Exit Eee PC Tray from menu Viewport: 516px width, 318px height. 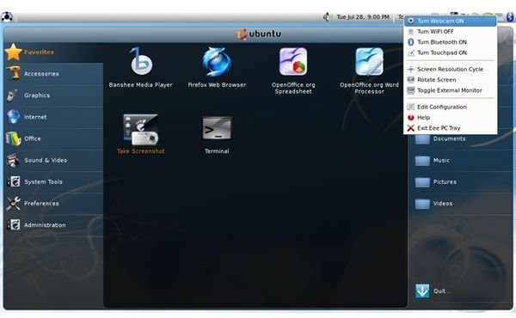tap(450, 128)
